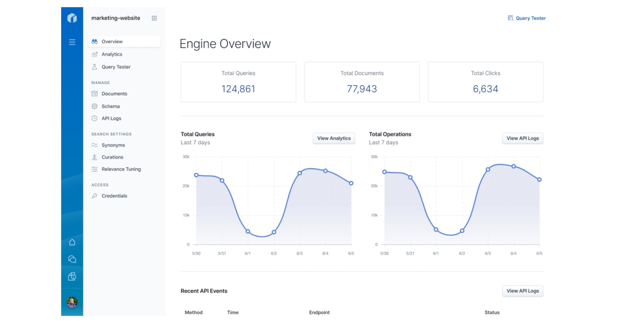The height and width of the screenshot is (322, 617).
Task: Click the Credentials key icon
Action: pos(95,196)
